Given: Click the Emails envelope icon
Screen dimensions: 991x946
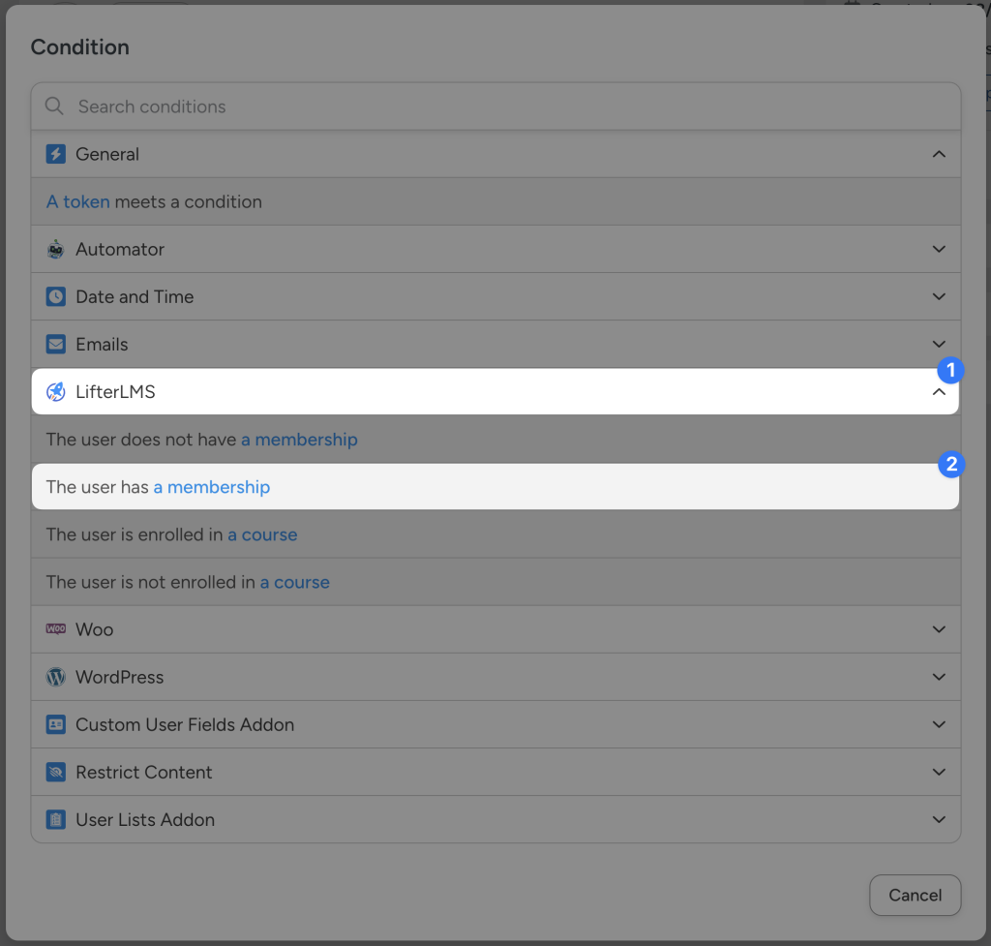Looking at the screenshot, I should click(x=55, y=344).
